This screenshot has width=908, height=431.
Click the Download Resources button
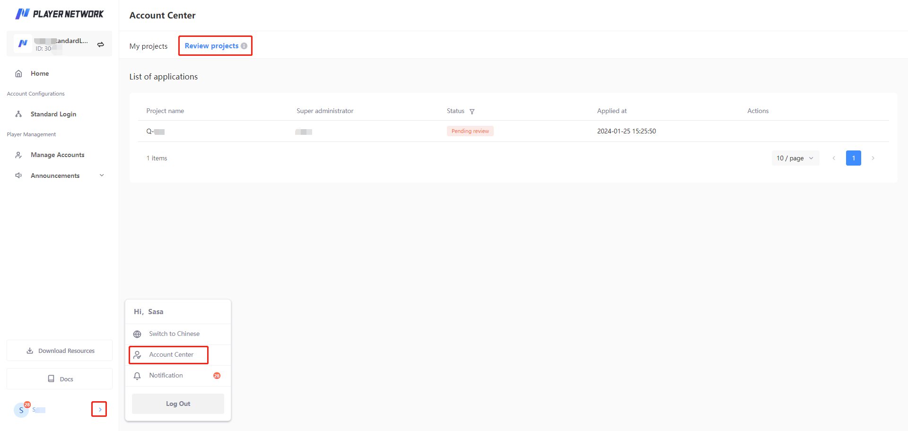point(60,351)
